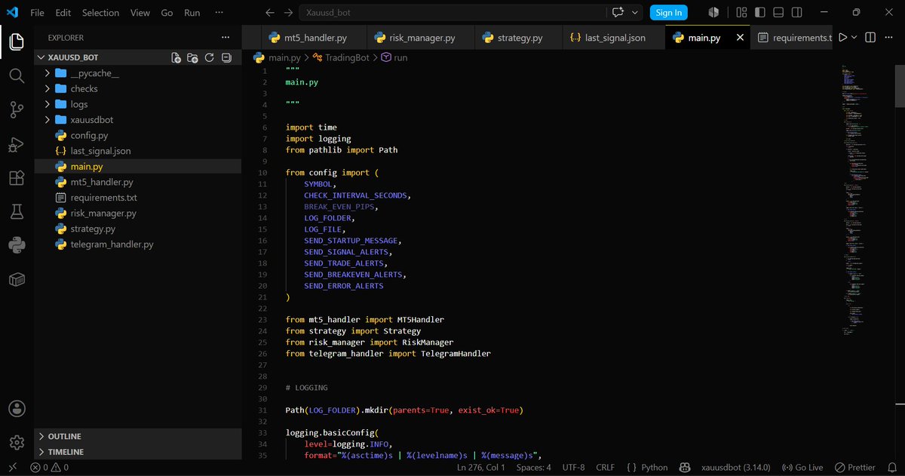Open the Source Control view

[17, 110]
